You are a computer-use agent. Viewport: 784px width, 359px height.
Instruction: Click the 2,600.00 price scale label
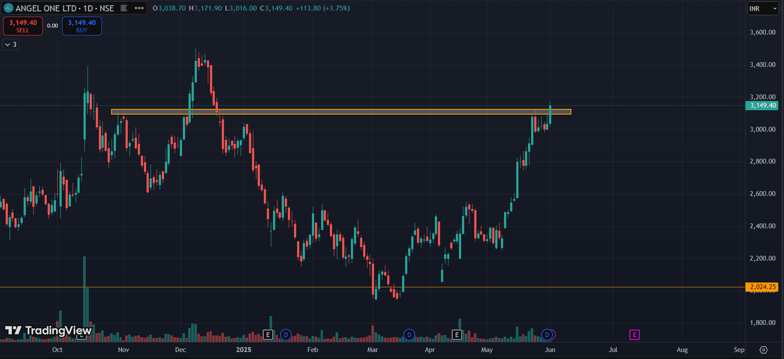click(x=763, y=194)
